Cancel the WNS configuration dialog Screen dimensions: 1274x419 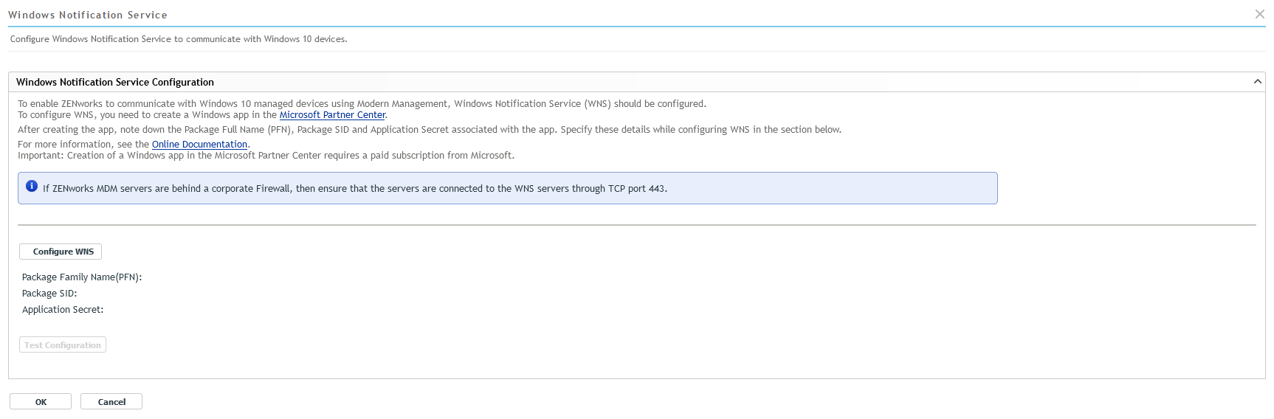point(111,402)
